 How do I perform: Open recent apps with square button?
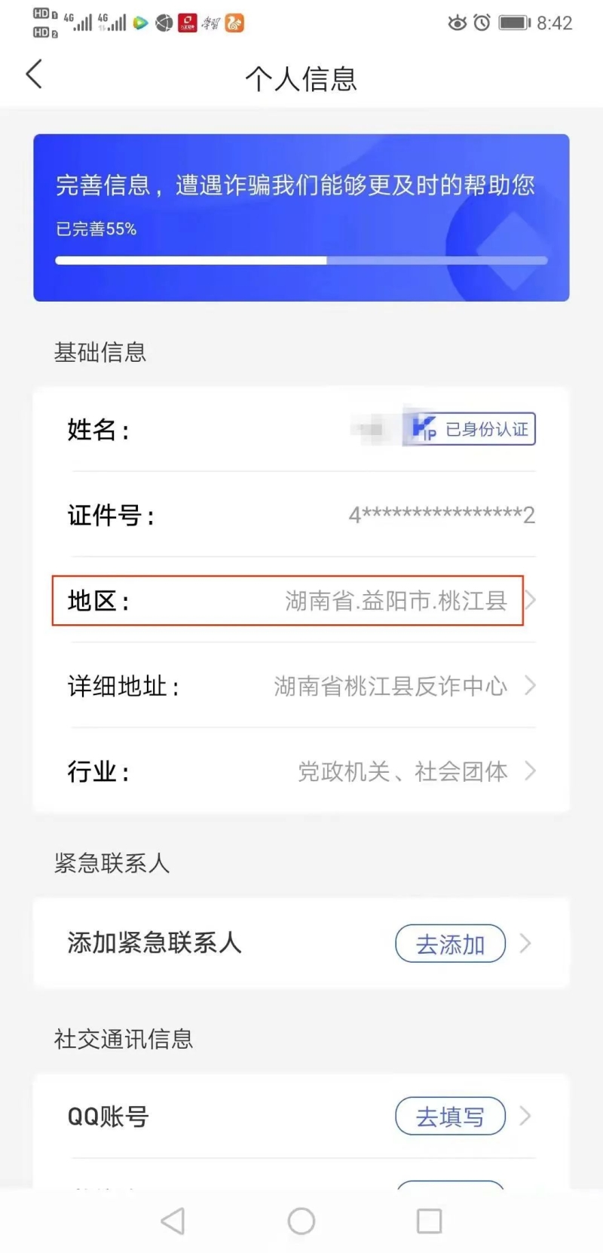(429, 1221)
